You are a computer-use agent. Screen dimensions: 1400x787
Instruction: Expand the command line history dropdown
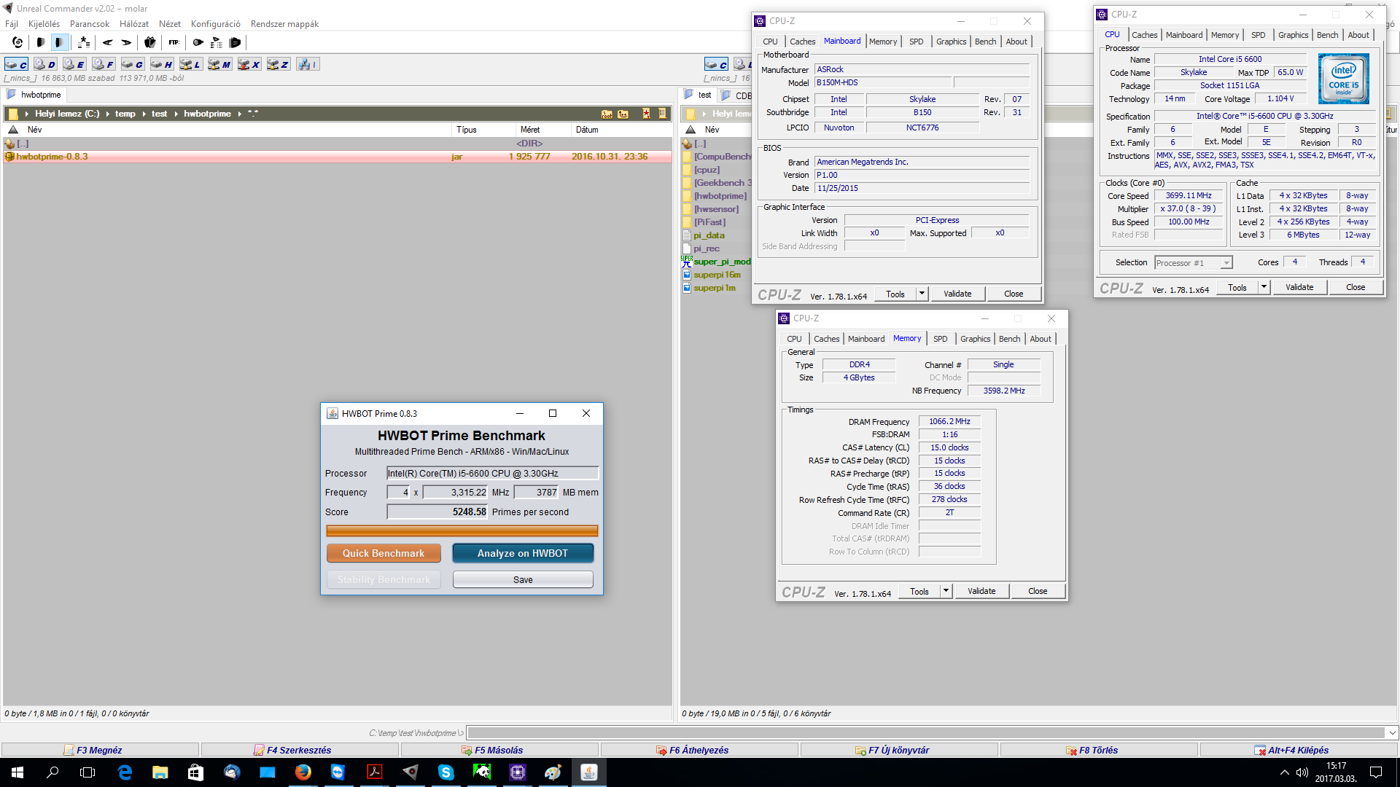coord(1392,732)
